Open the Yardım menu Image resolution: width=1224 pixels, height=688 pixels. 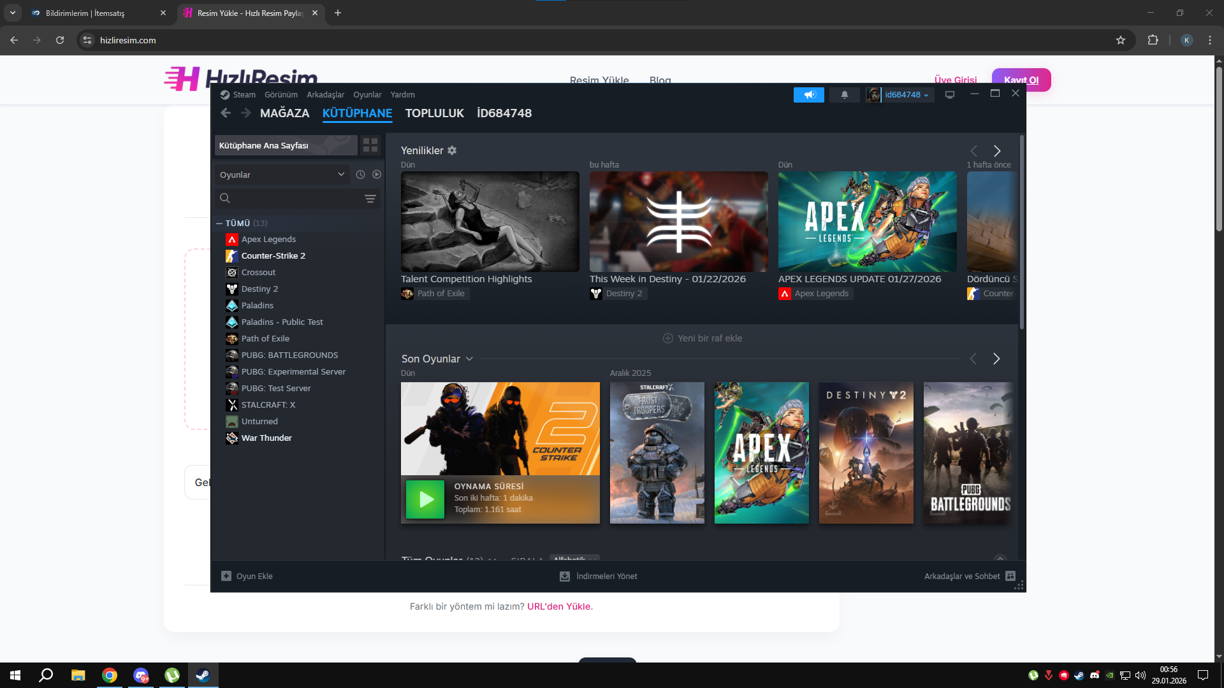pos(403,95)
